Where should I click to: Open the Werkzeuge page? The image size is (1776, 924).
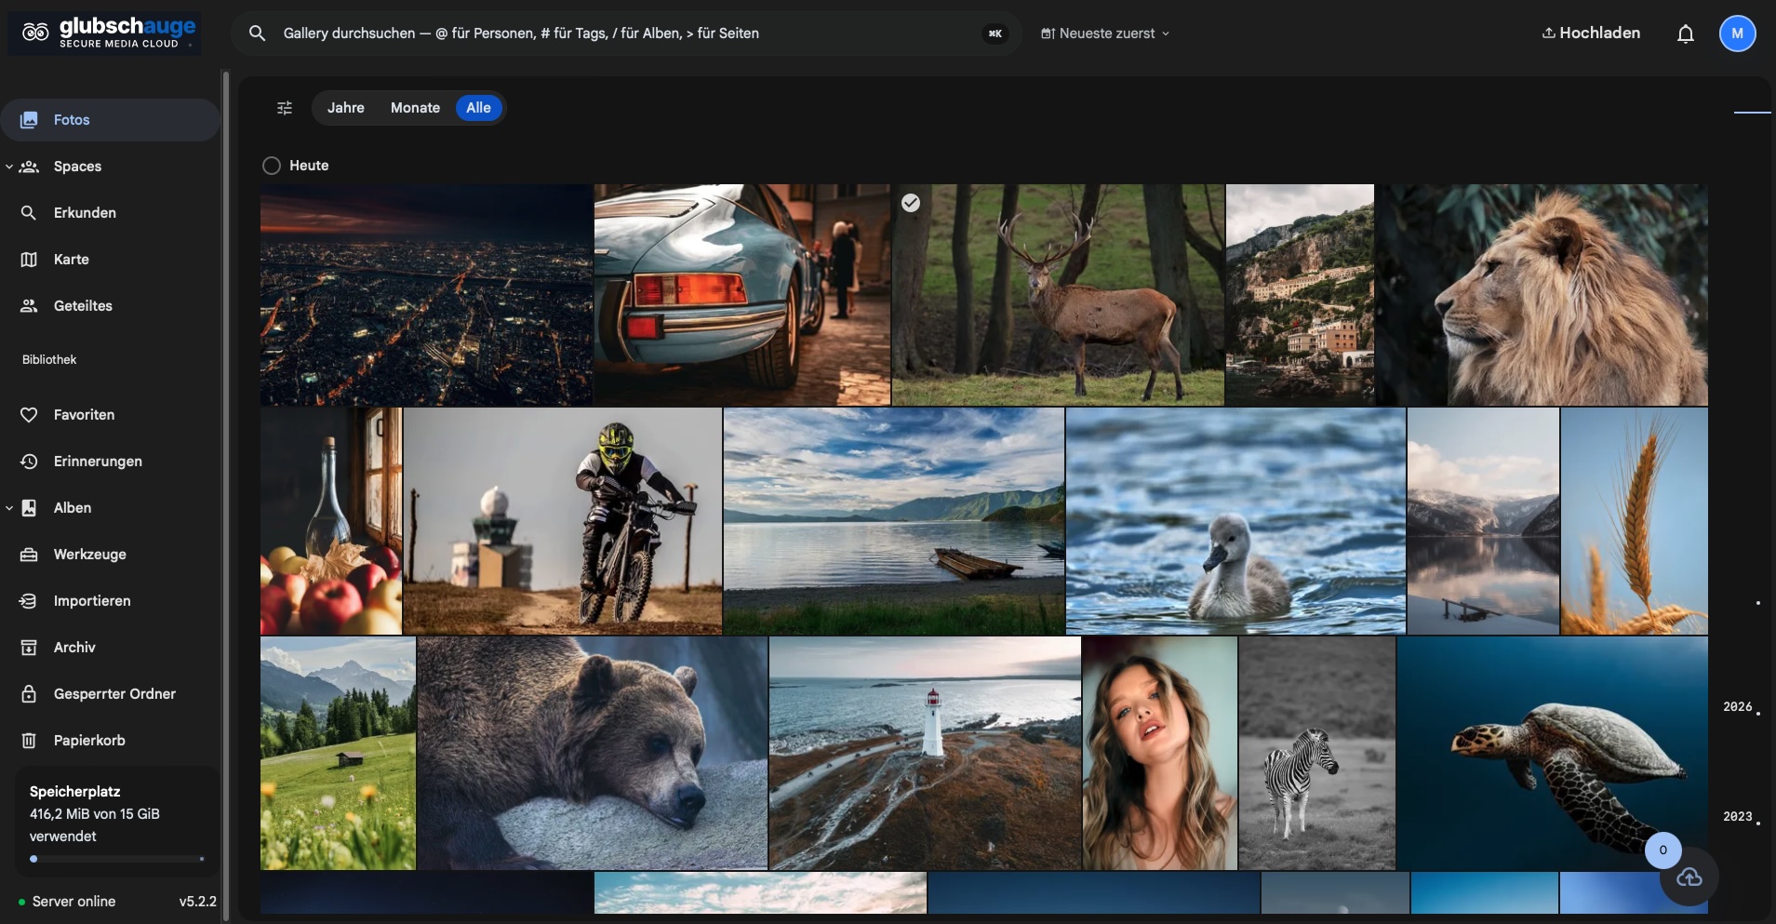pos(110,555)
